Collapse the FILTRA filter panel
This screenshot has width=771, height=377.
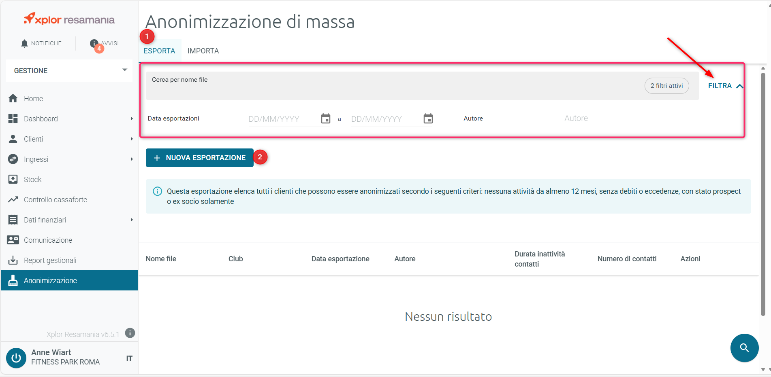pos(725,86)
